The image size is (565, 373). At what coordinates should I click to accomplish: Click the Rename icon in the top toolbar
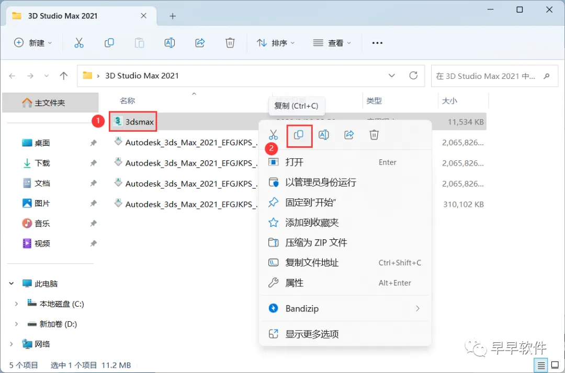[x=169, y=43]
